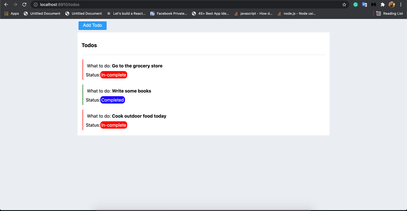The image size is (407, 211).
Task: Reload the page with the refresh icon
Action: [x=24, y=5]
